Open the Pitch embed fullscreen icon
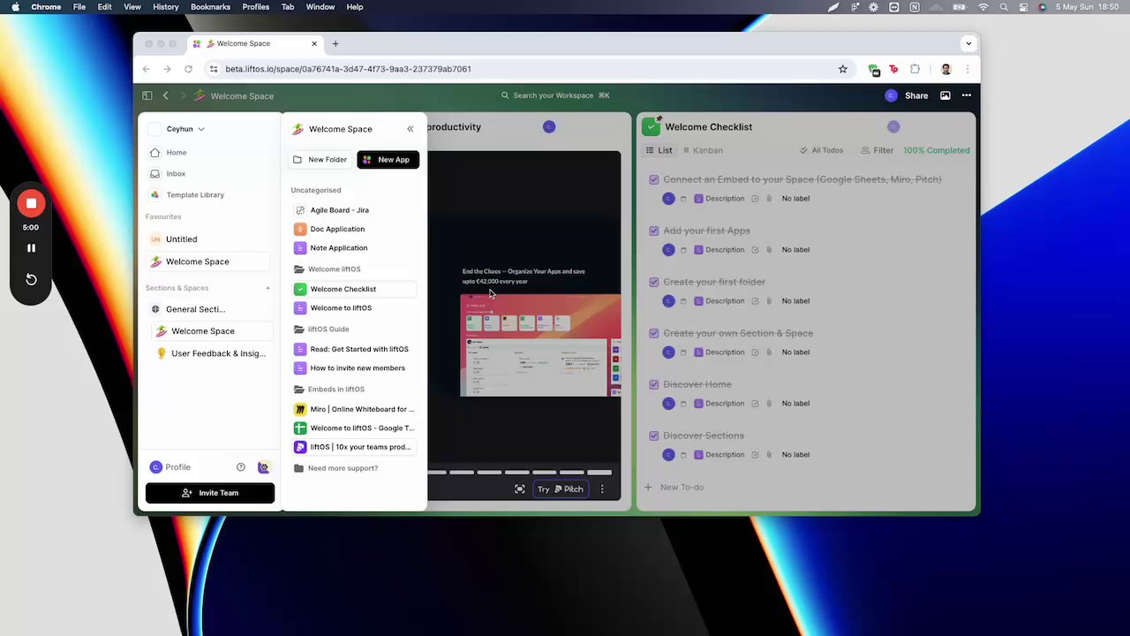 coord(520,489)
